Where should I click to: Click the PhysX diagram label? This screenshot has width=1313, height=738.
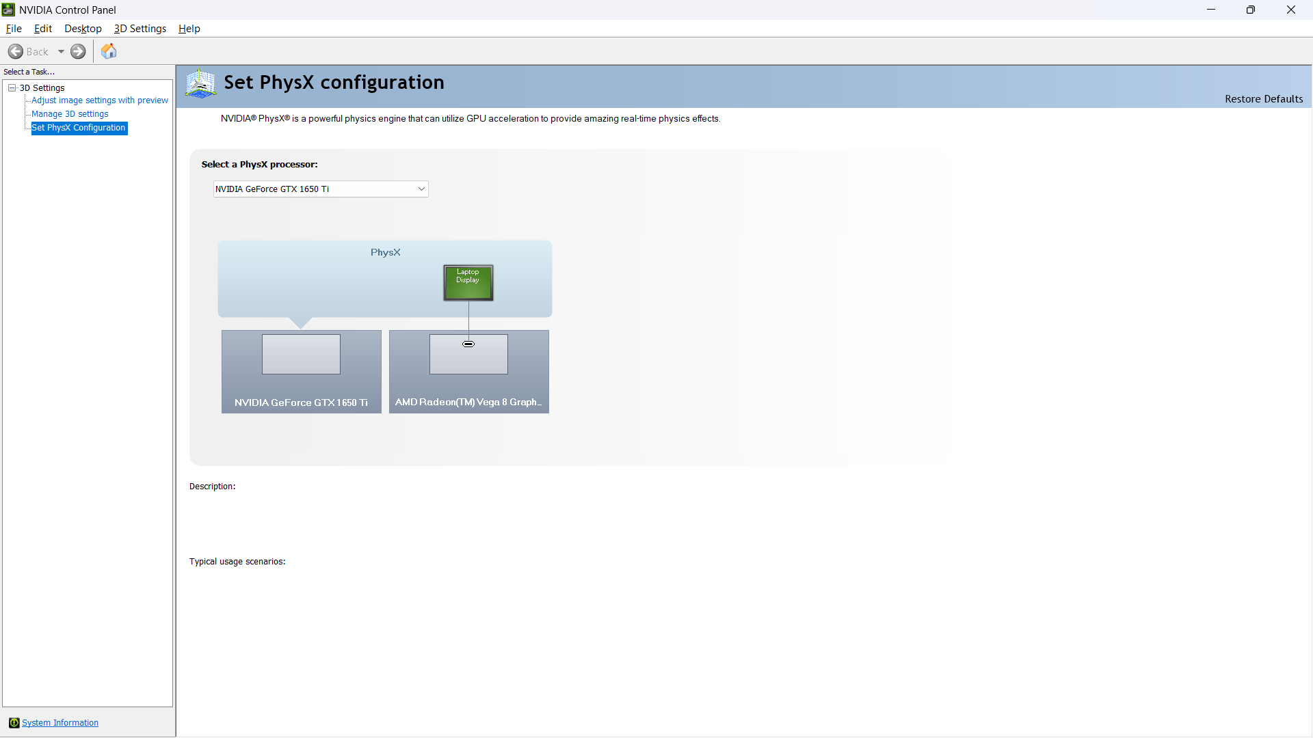tap(386, 253)
